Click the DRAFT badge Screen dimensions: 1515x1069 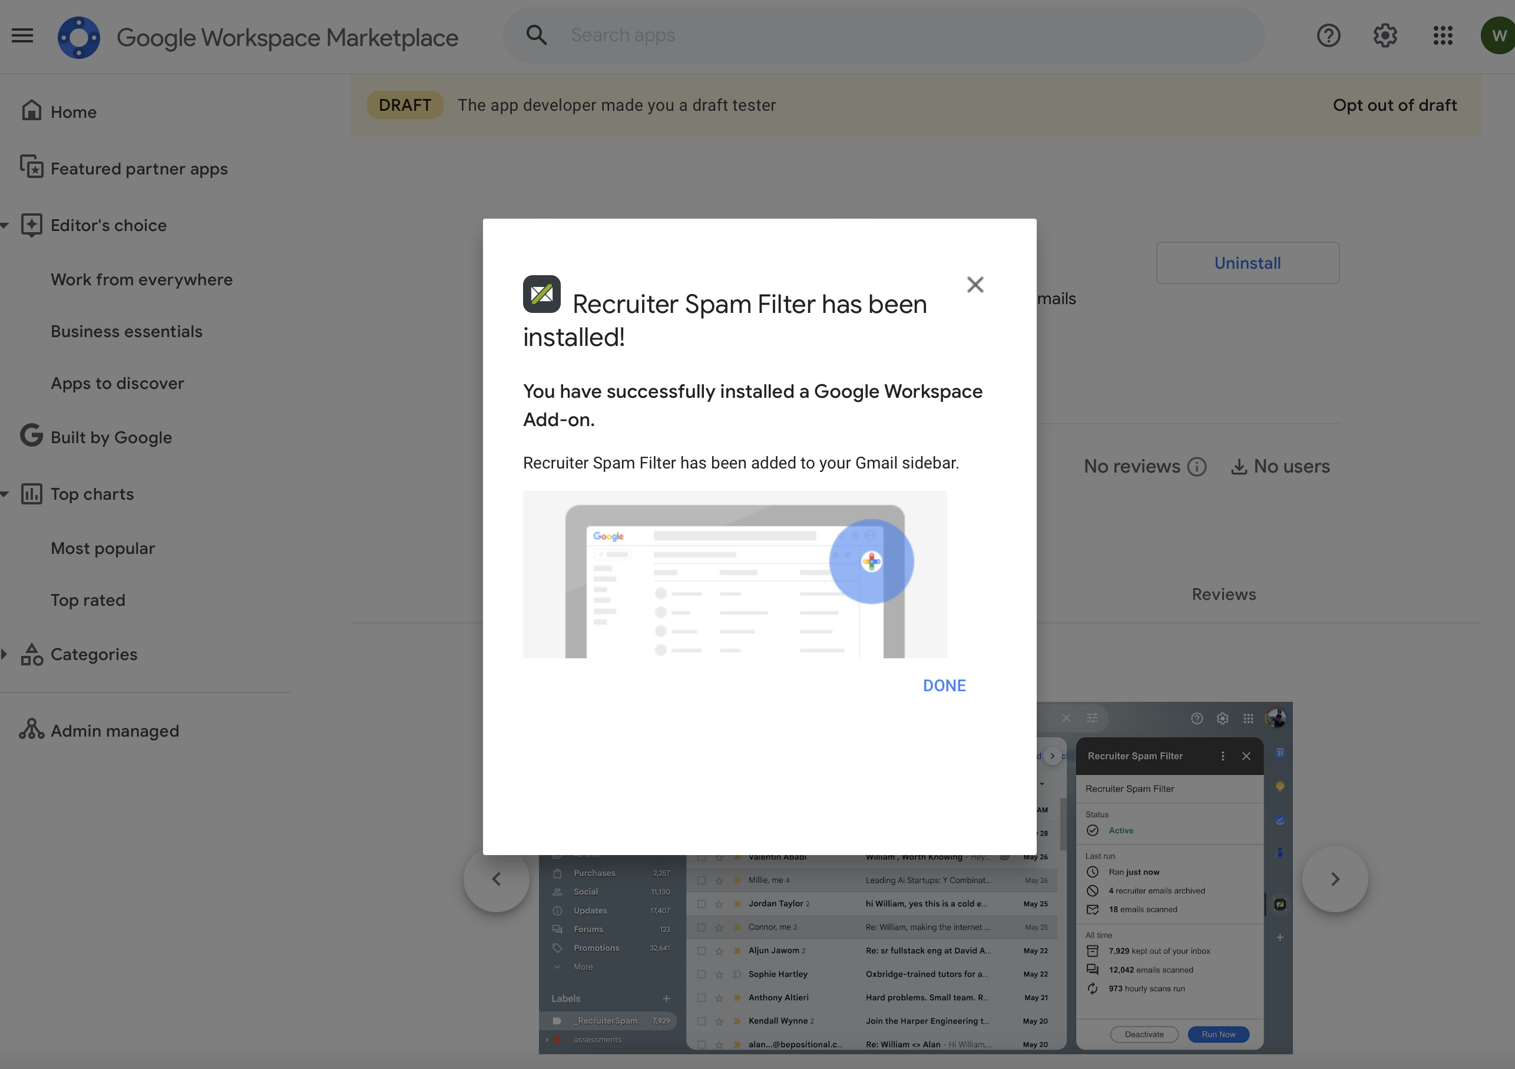click(x=405, y=105)
